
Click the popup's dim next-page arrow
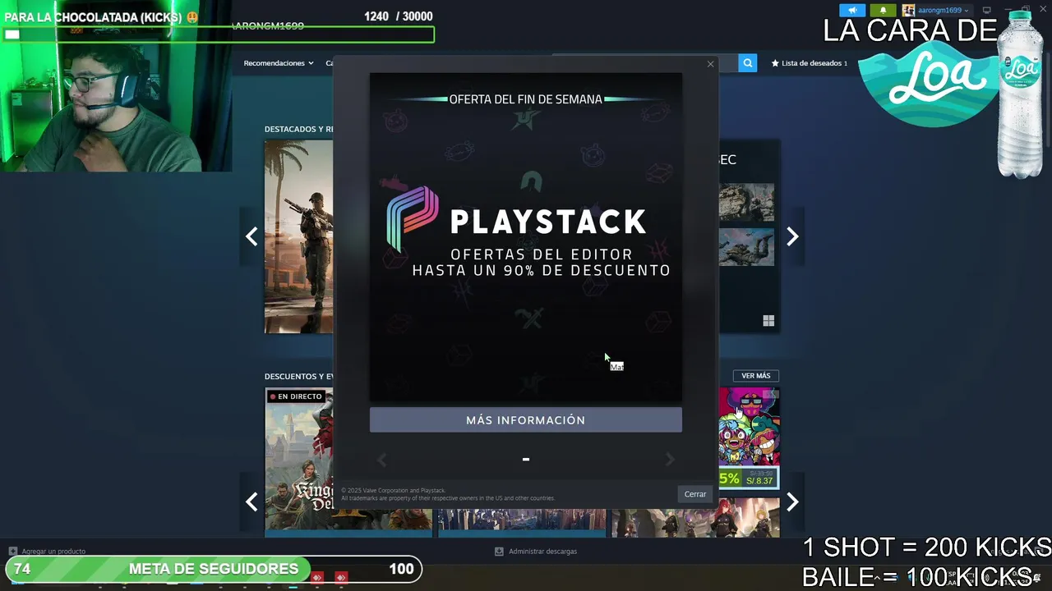click(x=670, y=460)
